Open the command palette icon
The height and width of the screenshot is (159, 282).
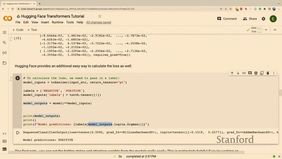(x=4, y=141)
